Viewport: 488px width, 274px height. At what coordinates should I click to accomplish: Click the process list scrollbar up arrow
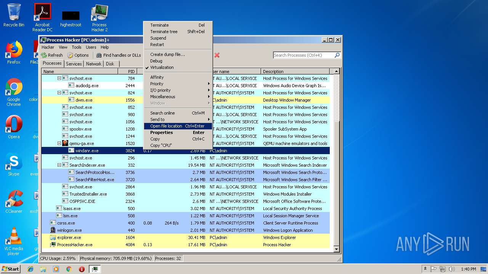[336, 72]
